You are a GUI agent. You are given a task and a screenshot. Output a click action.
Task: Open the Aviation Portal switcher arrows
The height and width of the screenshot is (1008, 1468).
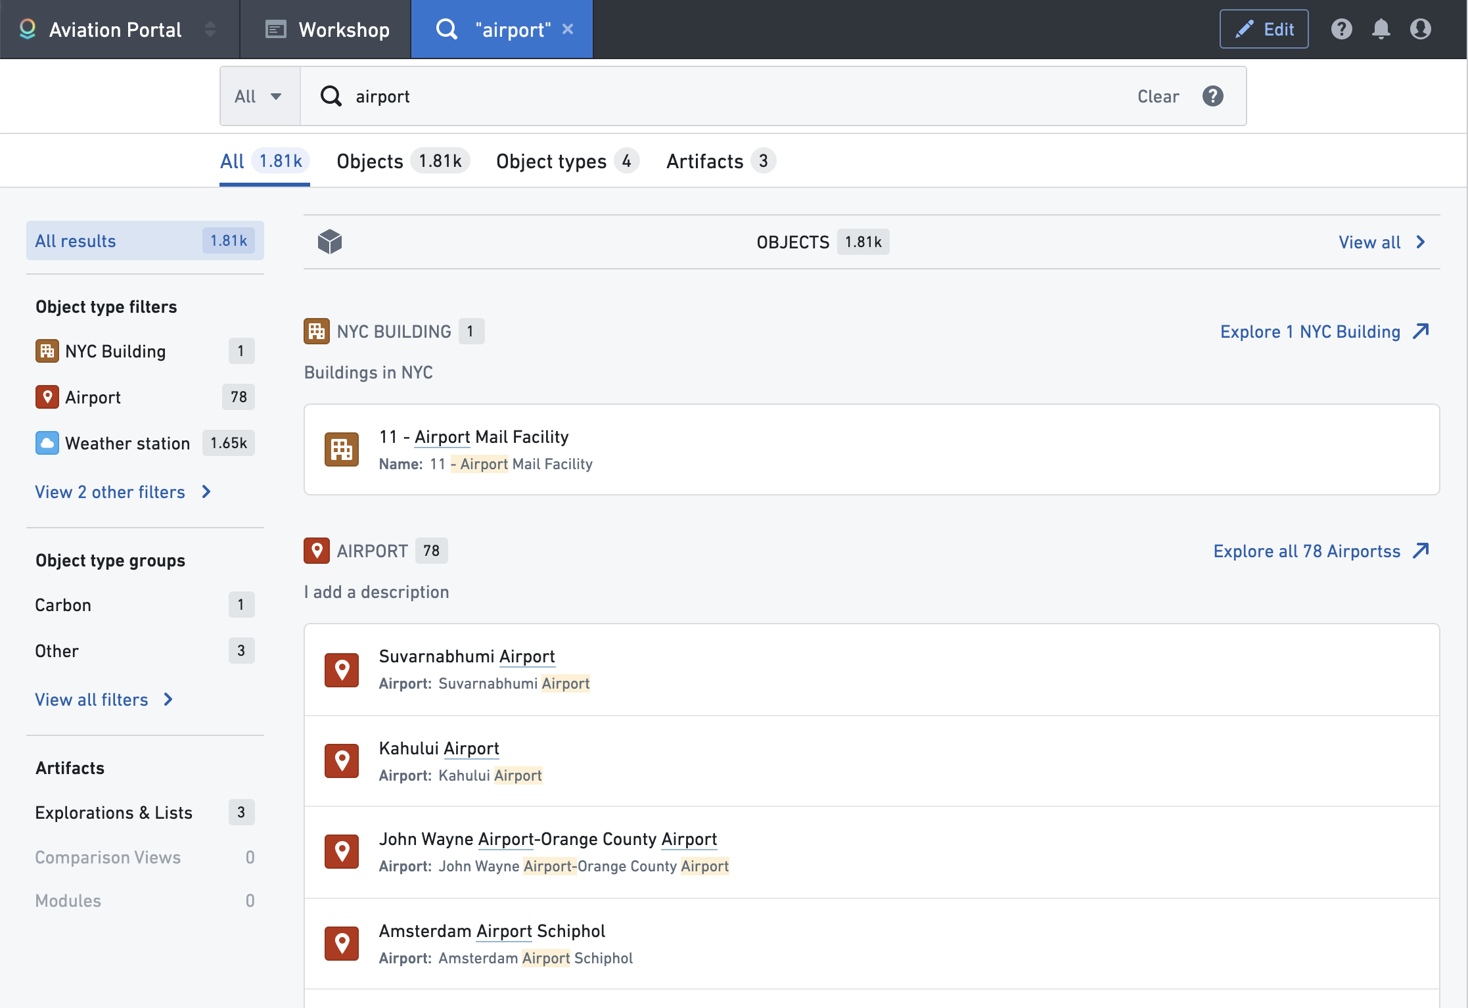click(x=210, y=29)
